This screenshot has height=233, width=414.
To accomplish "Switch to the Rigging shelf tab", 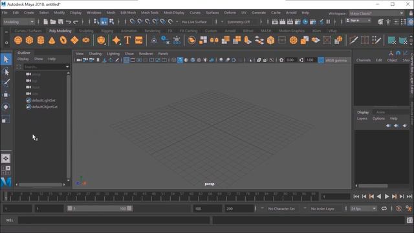I will (x=107, y=31).
